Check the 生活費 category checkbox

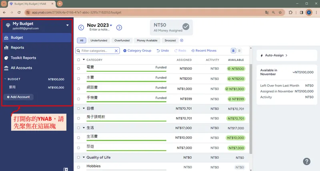[x=78, y=138]
